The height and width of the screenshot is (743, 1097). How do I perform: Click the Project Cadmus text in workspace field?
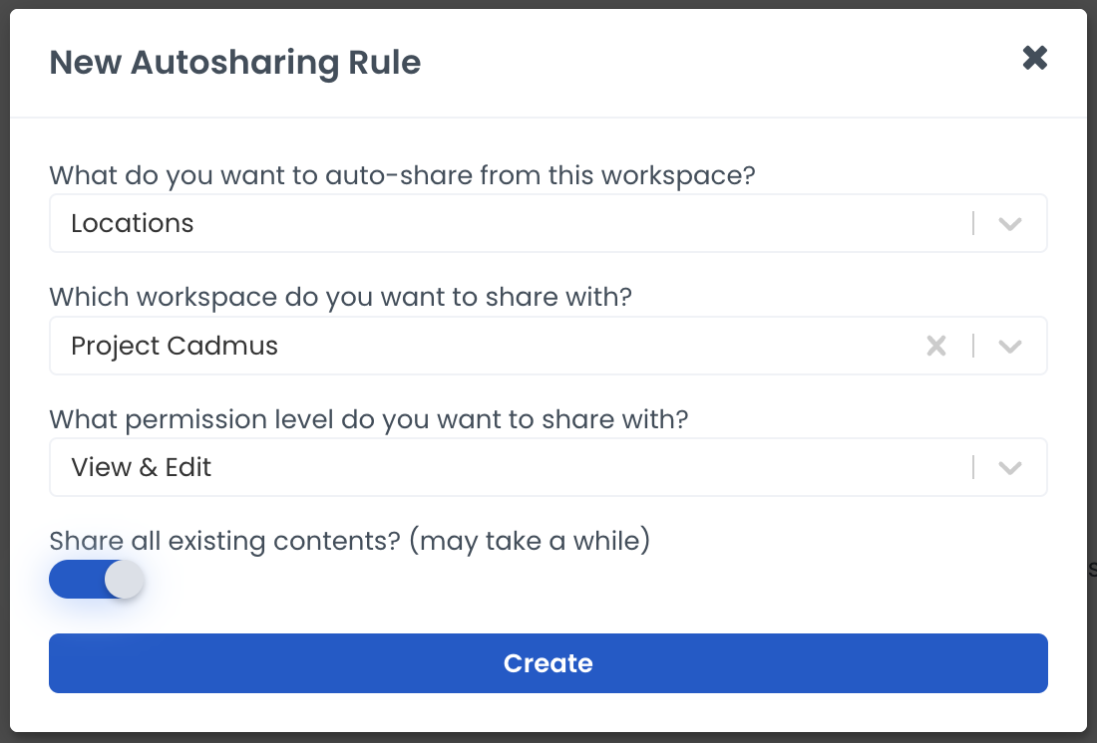click(175, 346)
